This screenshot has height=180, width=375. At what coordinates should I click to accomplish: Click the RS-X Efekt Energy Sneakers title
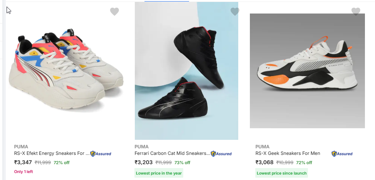(52, 153)
